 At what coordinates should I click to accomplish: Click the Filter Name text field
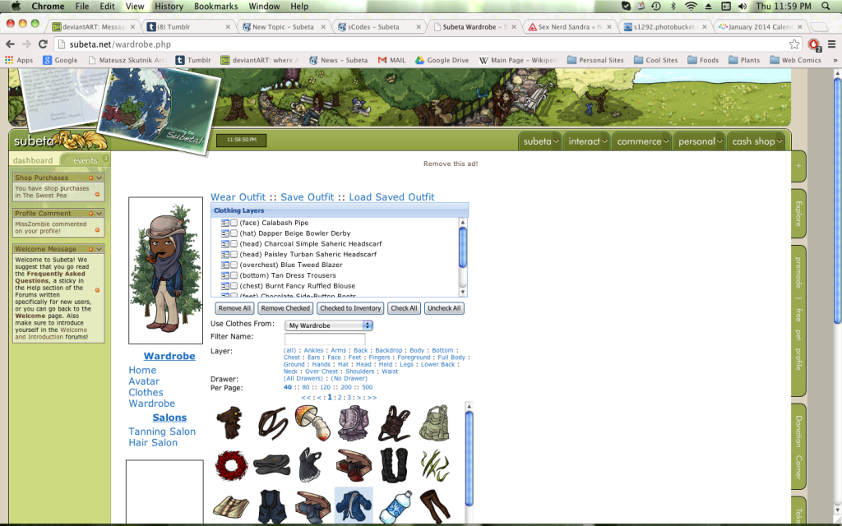324,339
